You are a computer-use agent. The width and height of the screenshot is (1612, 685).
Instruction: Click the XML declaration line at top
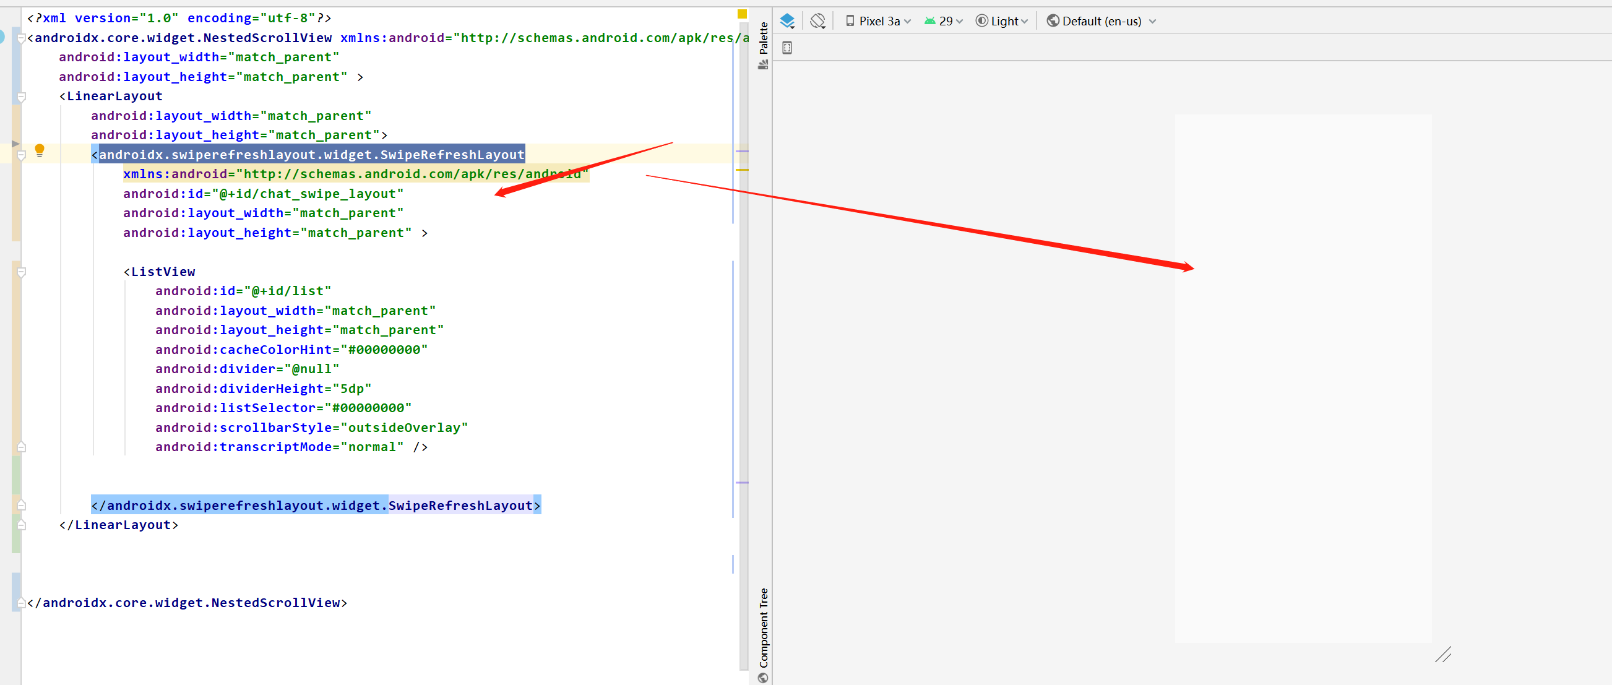pyautogui.click(x=179, y=18)
